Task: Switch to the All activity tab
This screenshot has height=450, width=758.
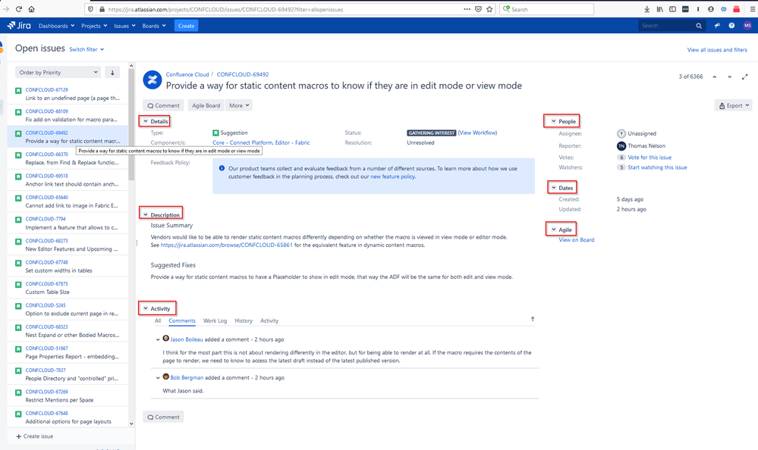Action: click(x=158, y=320)
